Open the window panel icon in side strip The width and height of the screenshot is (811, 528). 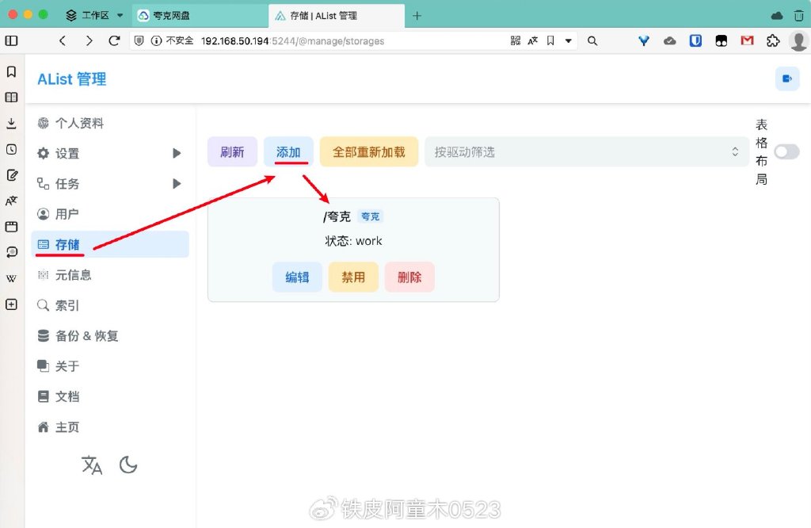(x=11, y=227)
